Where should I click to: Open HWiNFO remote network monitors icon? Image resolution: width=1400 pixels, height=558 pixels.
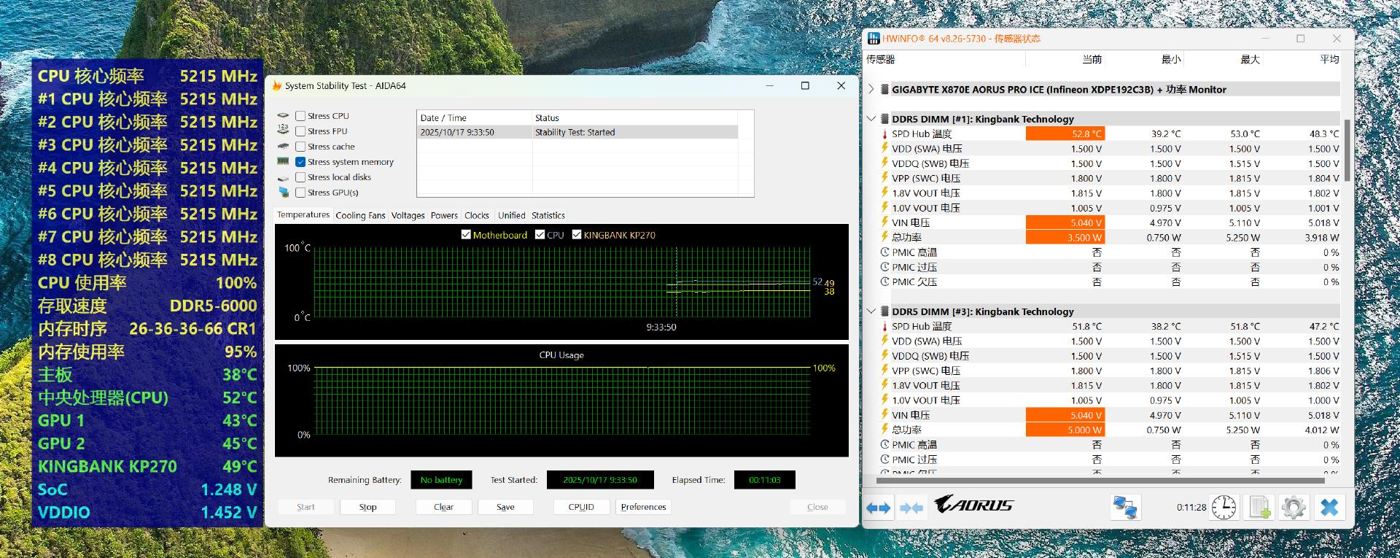[1125, 507]
